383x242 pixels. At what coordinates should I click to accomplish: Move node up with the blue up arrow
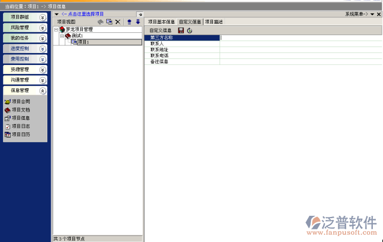[129, 22]
